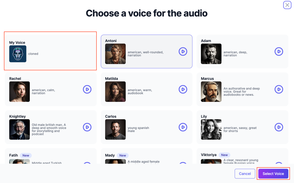Select the Knightley voice card description
The width and height of the screenshot is (294, 183).
click(x=49, y=129)
